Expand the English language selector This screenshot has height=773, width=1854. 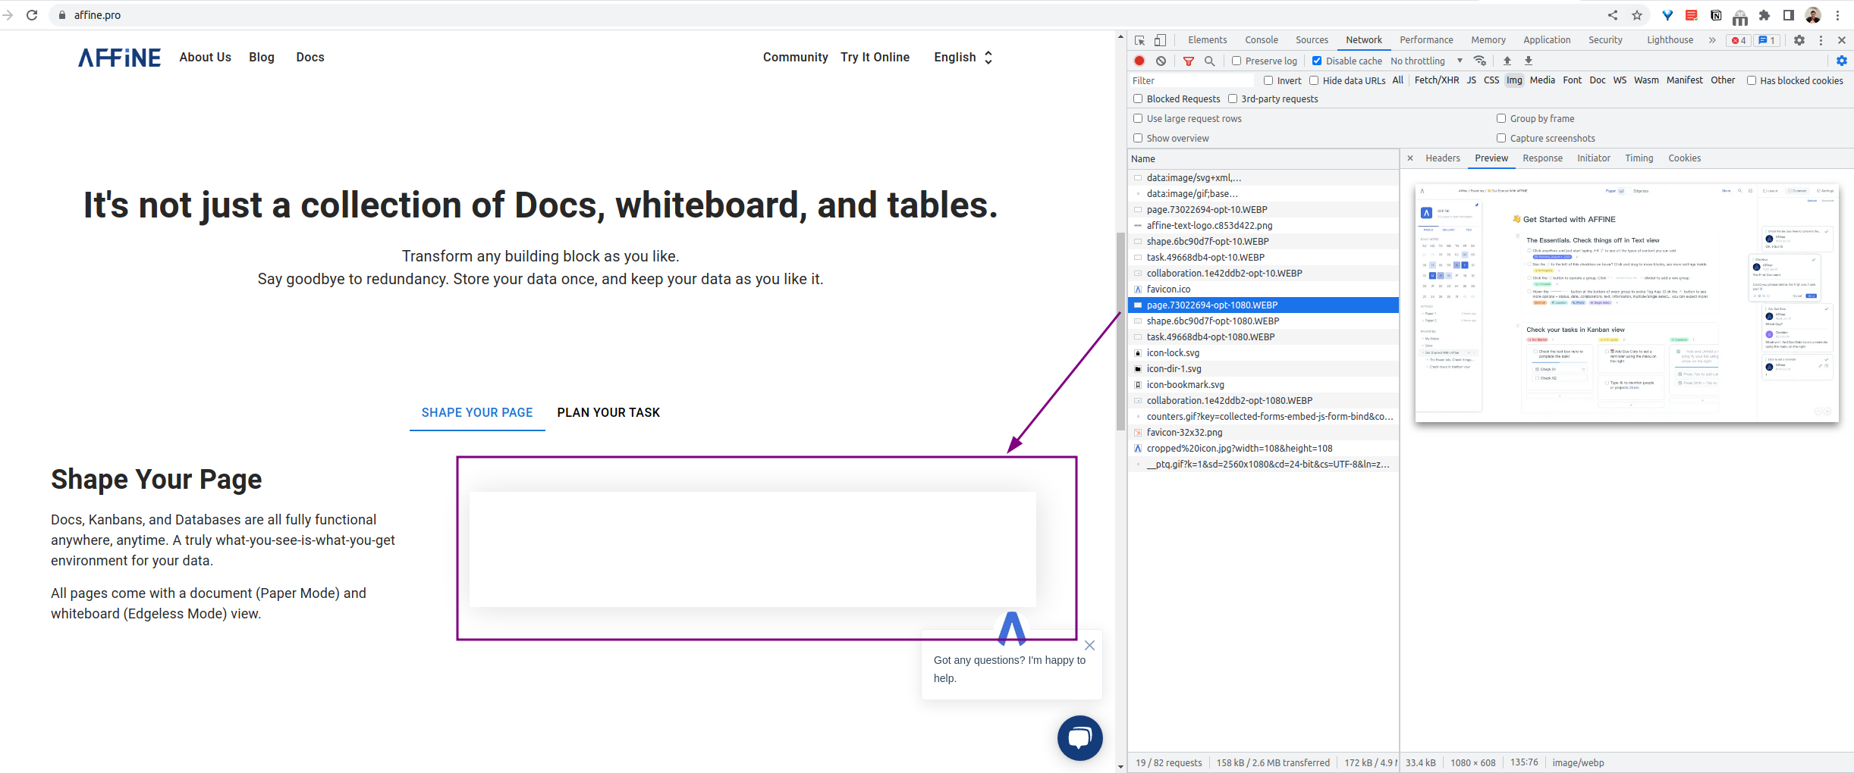coord(963,58)
